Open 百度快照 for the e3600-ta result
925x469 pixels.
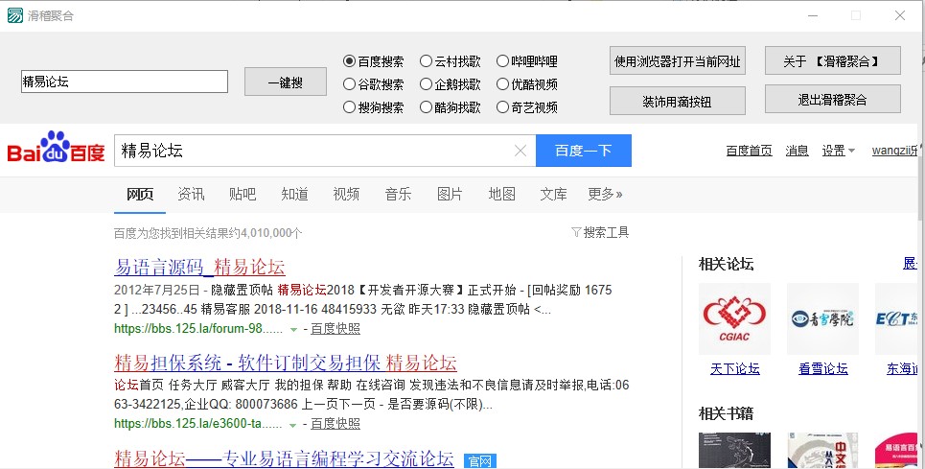tap(335, 424)
